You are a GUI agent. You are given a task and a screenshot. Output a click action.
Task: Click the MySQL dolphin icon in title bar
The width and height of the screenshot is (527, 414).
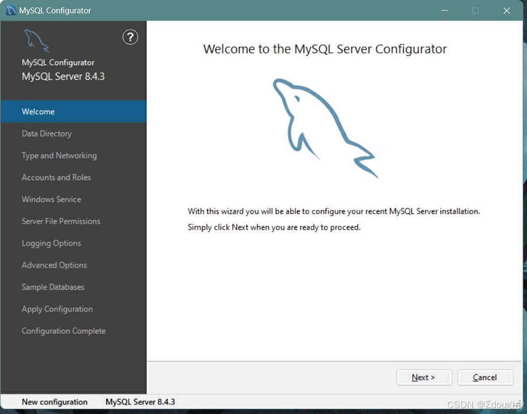tap(11, 11)
